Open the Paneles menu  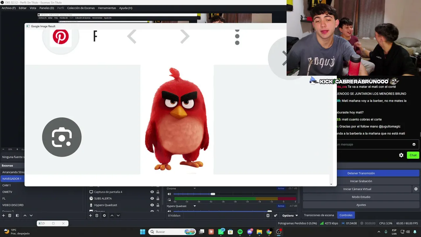tap(47, 8)
